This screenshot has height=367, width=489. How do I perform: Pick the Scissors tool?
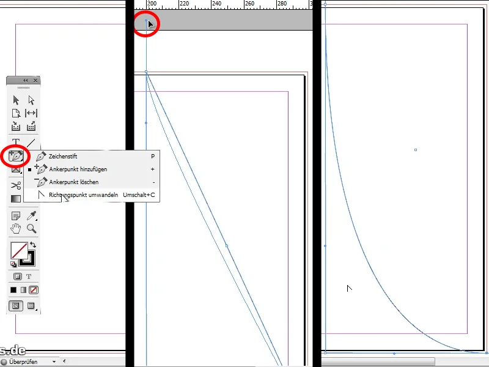(x=16, y=186)
